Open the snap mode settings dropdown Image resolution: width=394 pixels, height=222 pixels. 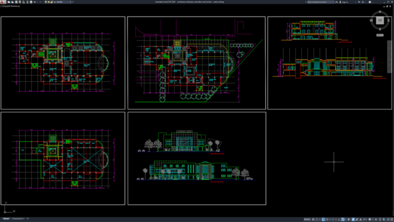320,220
